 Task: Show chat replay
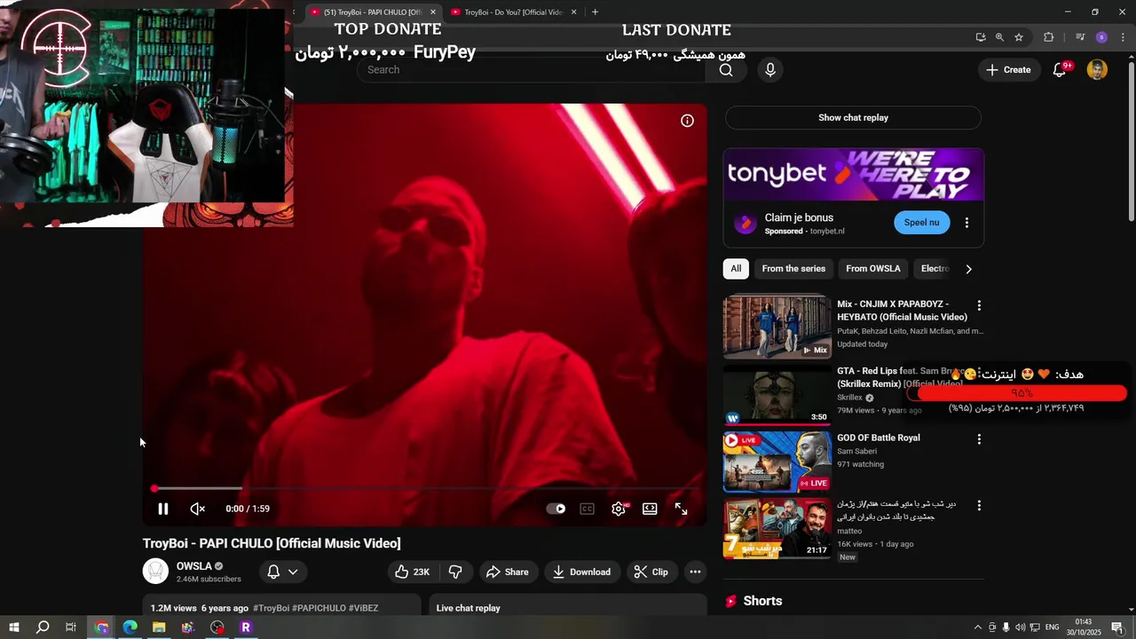coord(853,117)
